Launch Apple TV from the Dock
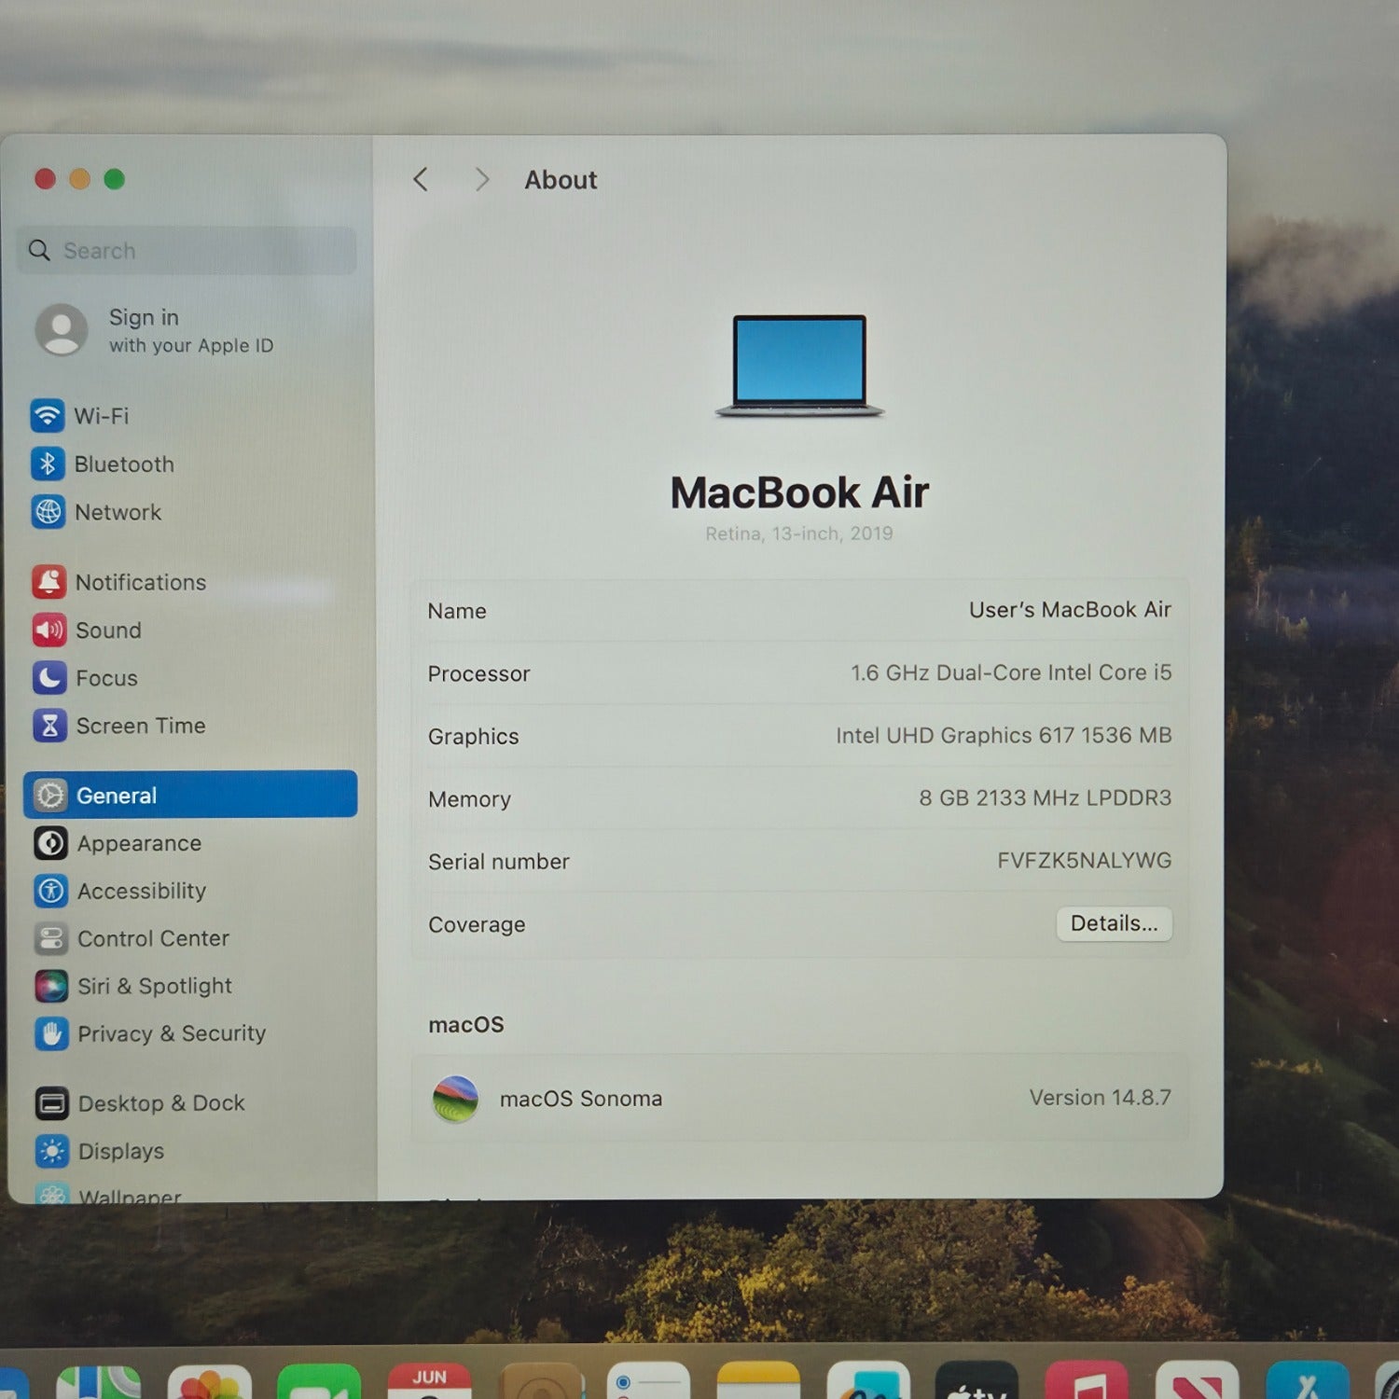This screenshot has height=1399, width=1399. (977, 1381)
